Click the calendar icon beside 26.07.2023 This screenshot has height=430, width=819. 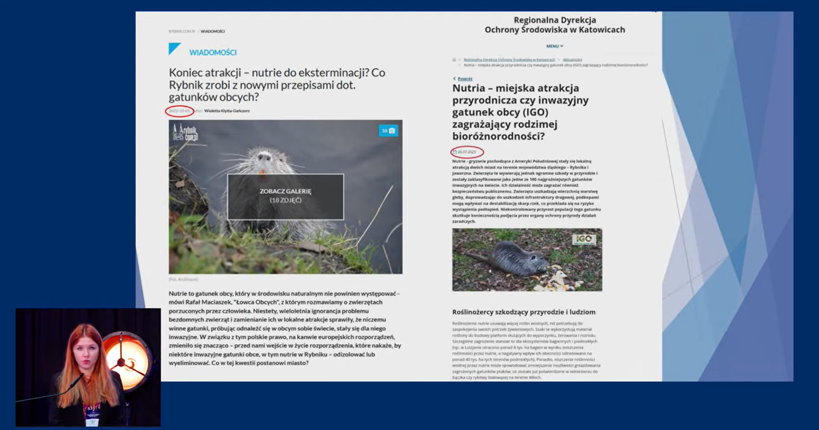pyautogui.click(x=455, y=152)
